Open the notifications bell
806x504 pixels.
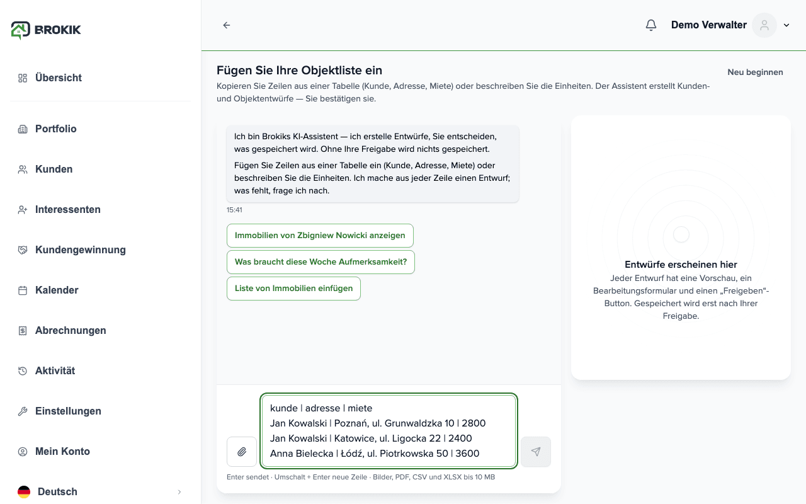pos(651,25)
